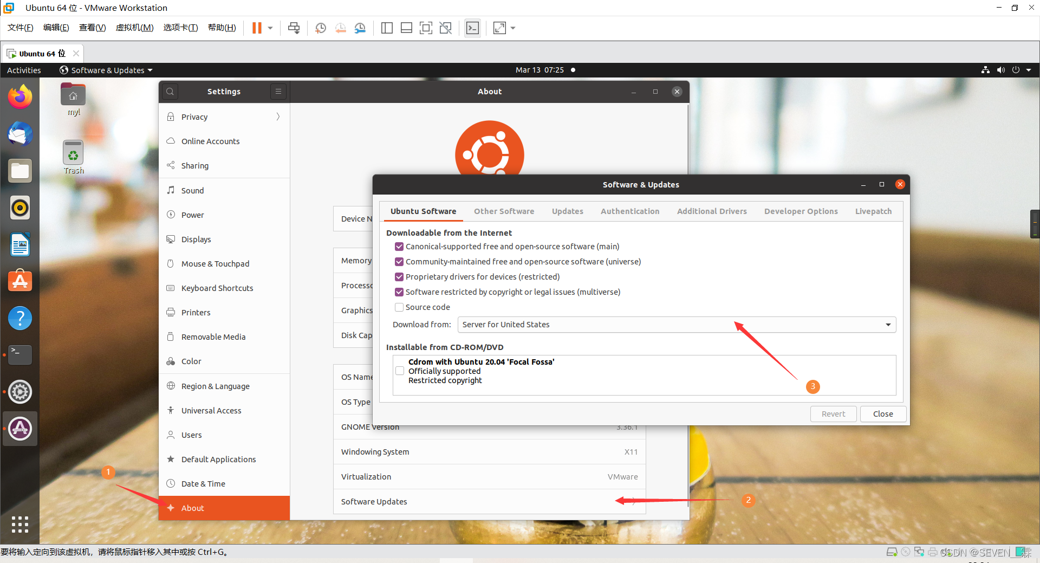The height and width of the screenshot is (563, 1040).
Task: Open VMware stretch view dropdown arrow
Action: 513,28
